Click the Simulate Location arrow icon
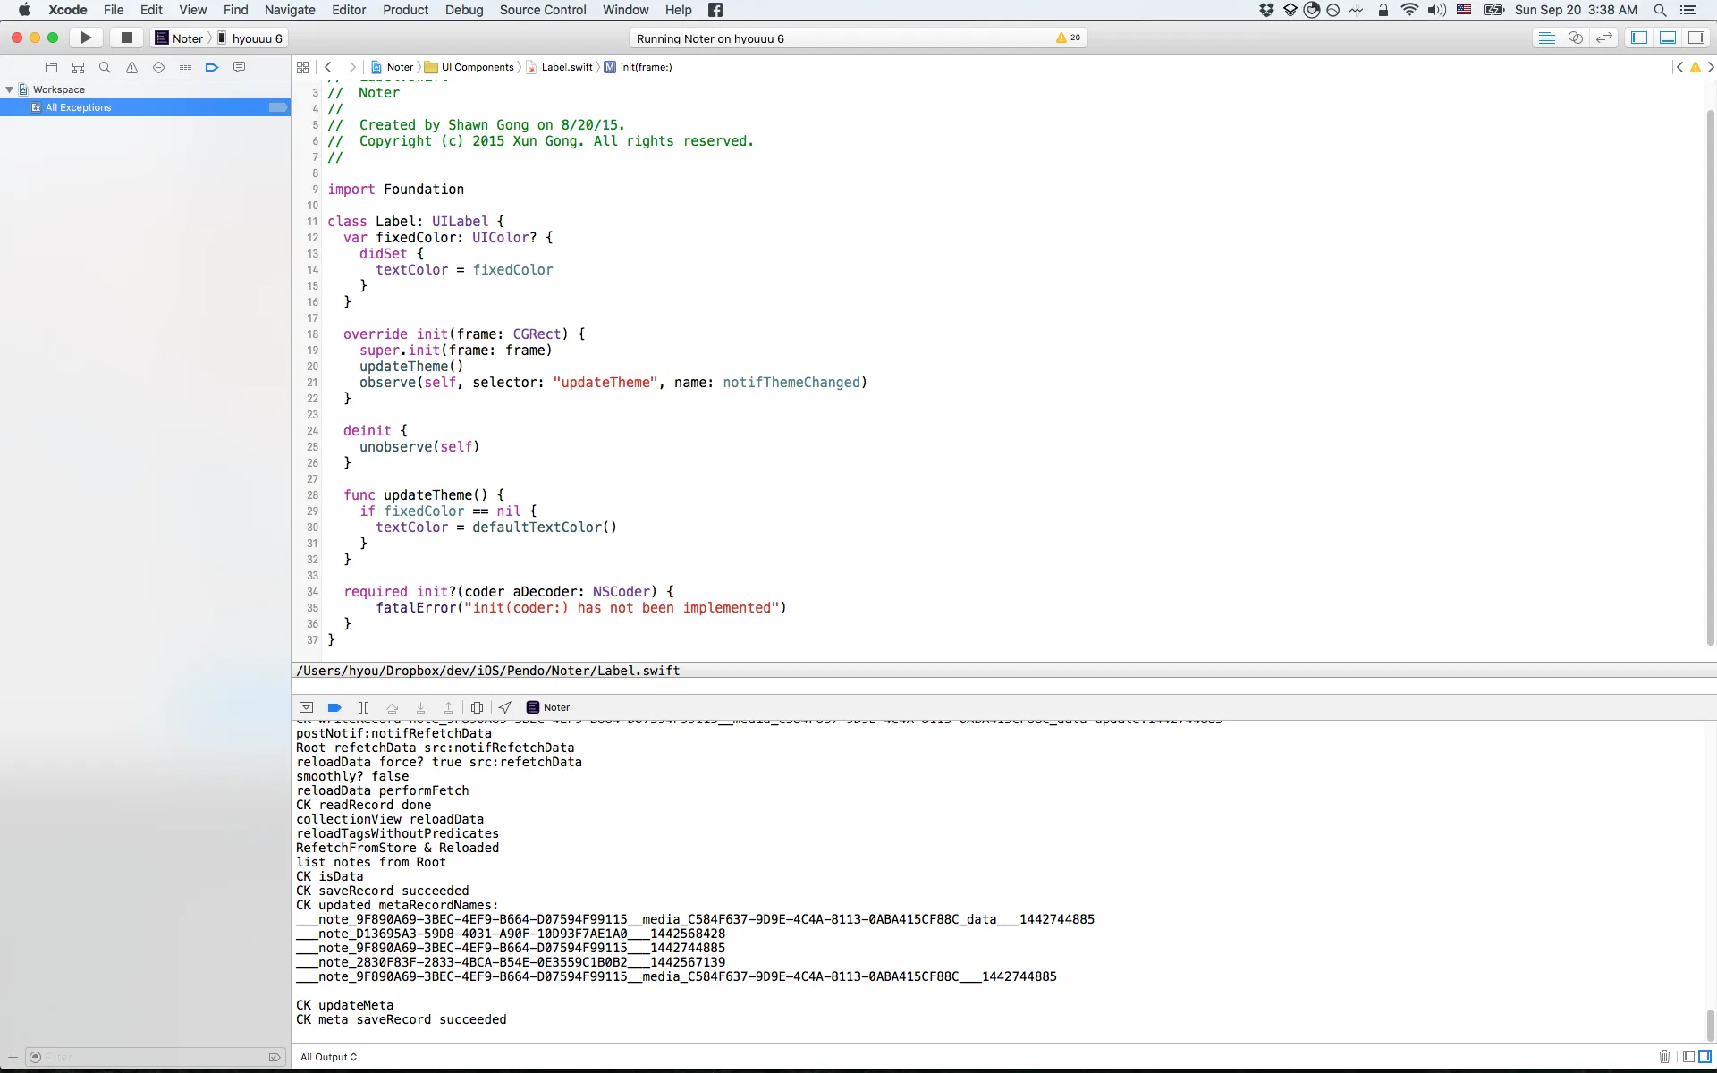This screenshot has width=1717, height=1073. pos(505,707)
